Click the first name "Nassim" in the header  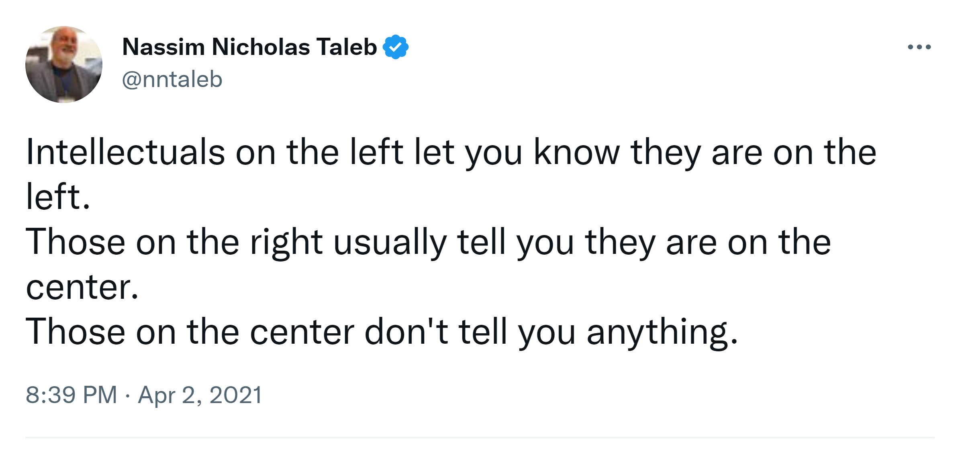[163, 47]
